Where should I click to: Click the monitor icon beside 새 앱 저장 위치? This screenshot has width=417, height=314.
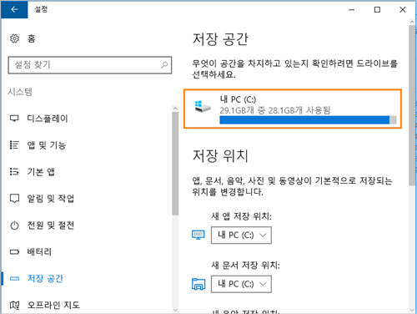pos(198,235)
